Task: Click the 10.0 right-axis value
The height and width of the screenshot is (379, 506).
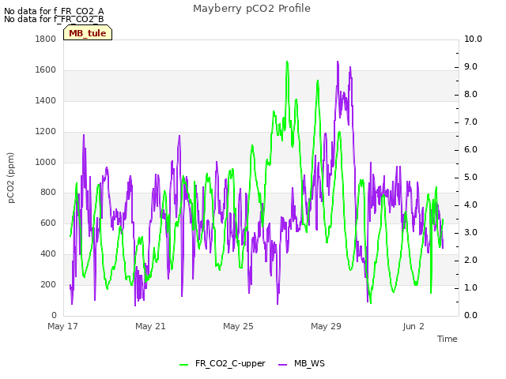Action: tap(473, 39)
